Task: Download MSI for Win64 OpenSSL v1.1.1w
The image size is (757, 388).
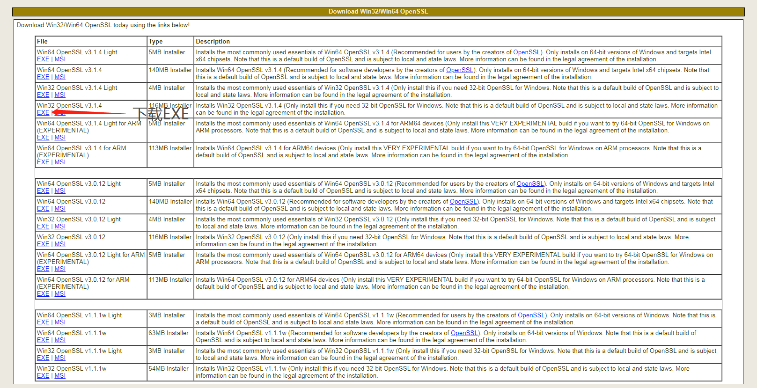Action: tap(60, 340)
